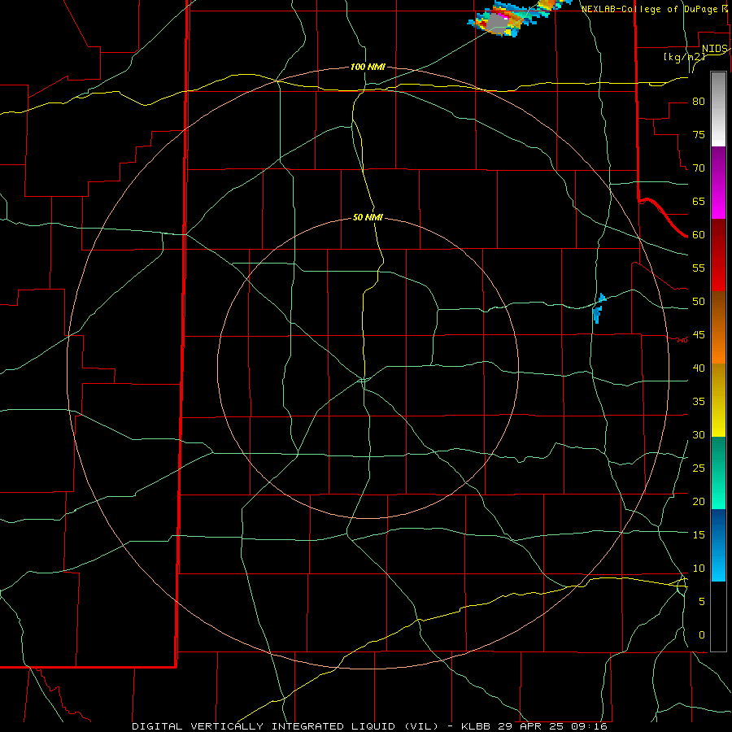Pick the orange-brown segment of the color bar
The height and width of the screenshot is (732, 732).
coord(718,327)
